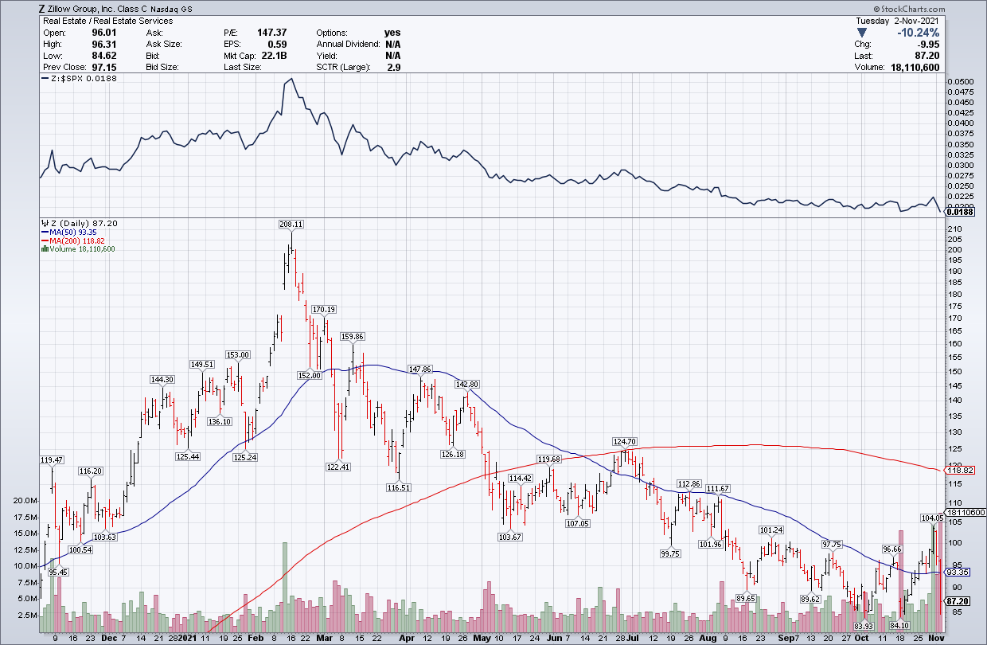The height and width of the screenshot is (645, 987).
Task: Click the 89.65 low price label
Action: coord(746,598)
